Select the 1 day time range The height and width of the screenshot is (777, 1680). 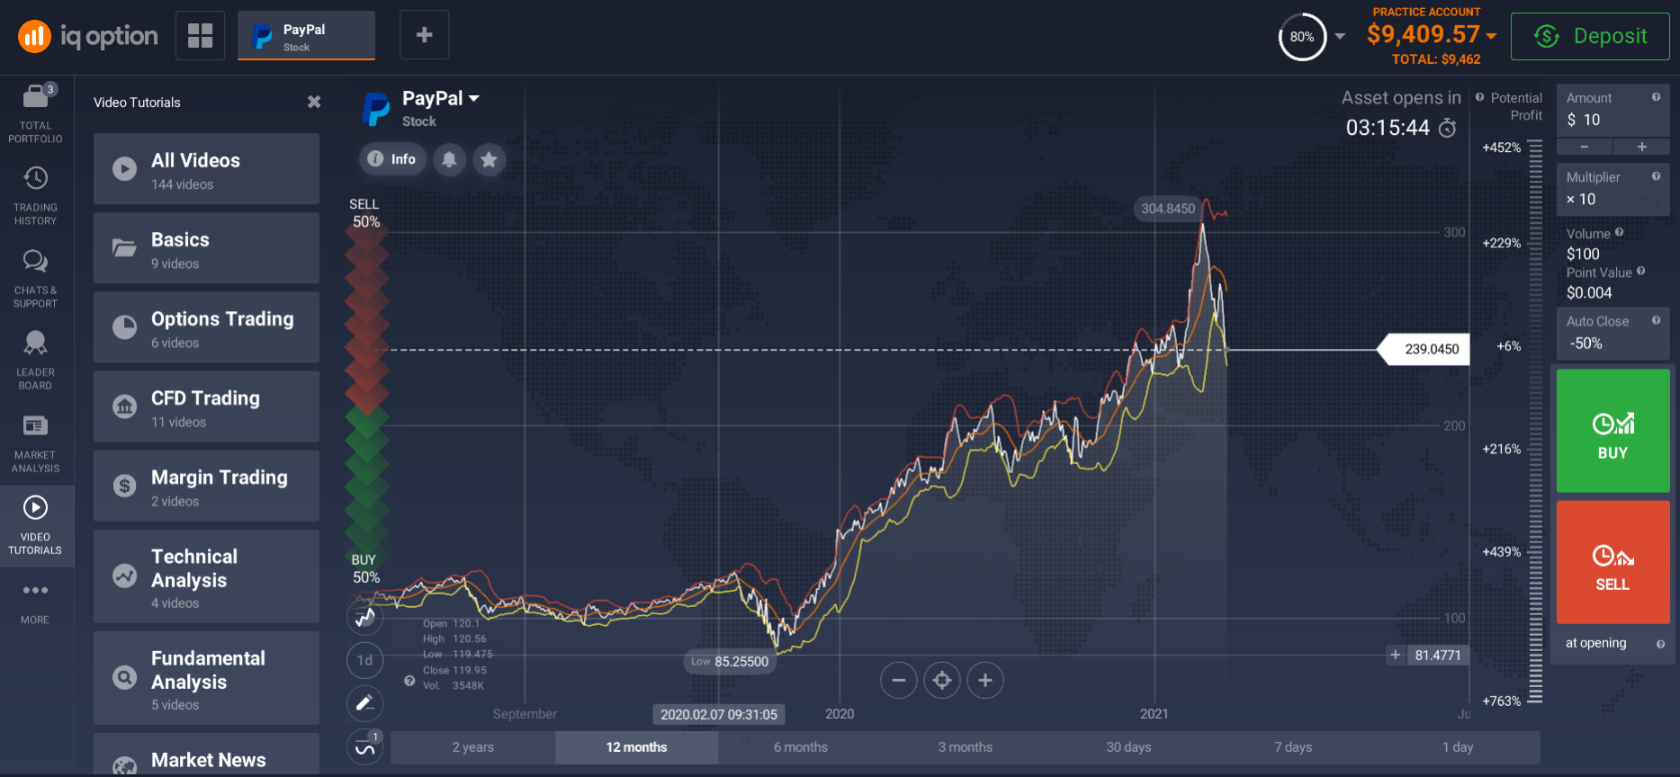1458,747
